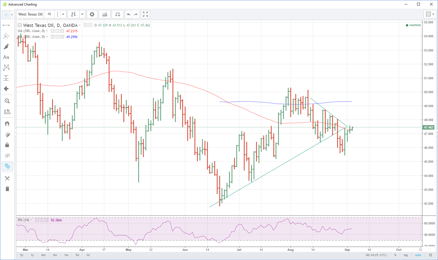438x260 pixels.
Task: Select the long position prediction tool
Action: [x=6, y=78]
